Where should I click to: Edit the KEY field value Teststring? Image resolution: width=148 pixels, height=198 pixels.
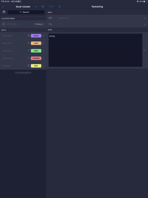(63, 18)
